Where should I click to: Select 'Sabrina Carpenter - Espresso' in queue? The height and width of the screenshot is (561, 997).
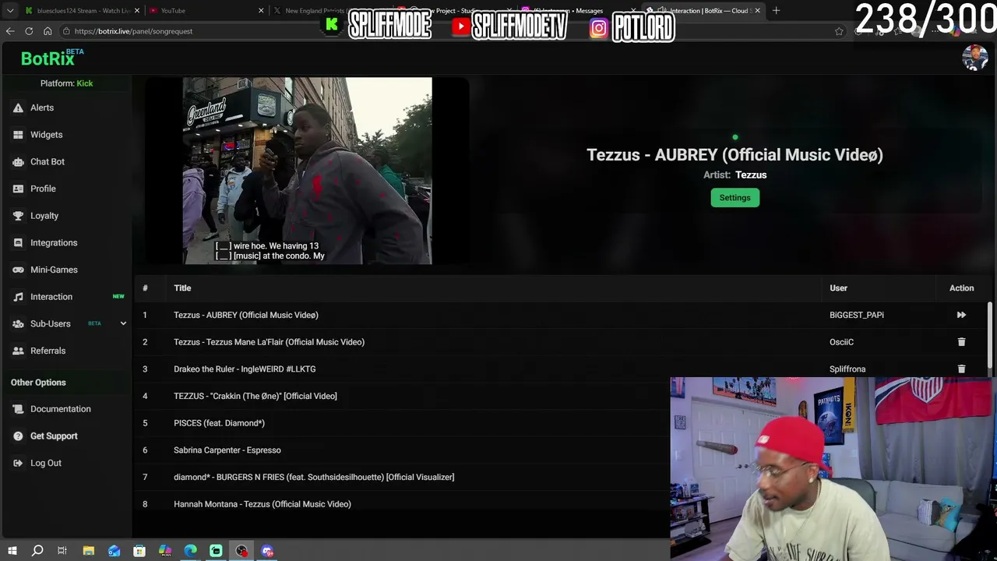pyautogui.click(x=227, y=450)
